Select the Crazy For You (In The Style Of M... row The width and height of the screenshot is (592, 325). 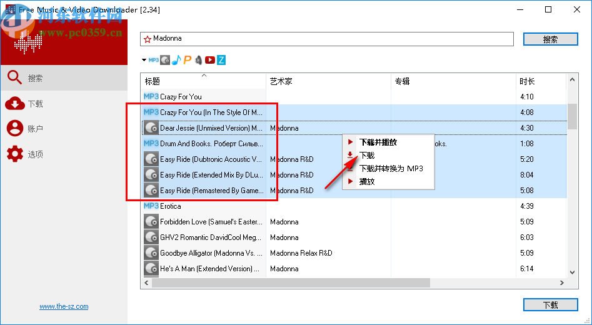click(x=354, y=112)
